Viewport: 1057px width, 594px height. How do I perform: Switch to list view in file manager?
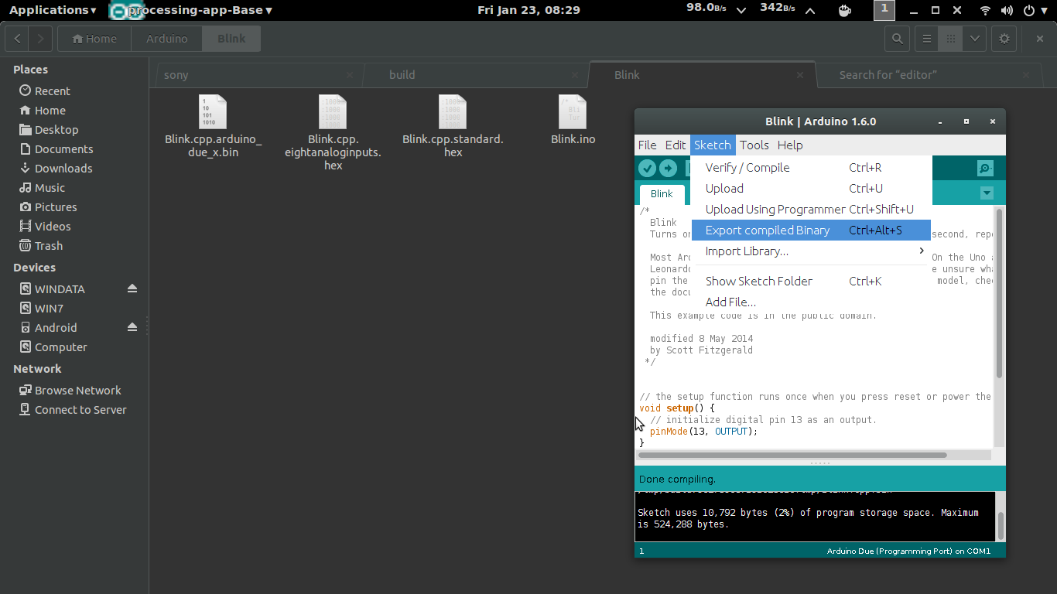pos(926,39)
